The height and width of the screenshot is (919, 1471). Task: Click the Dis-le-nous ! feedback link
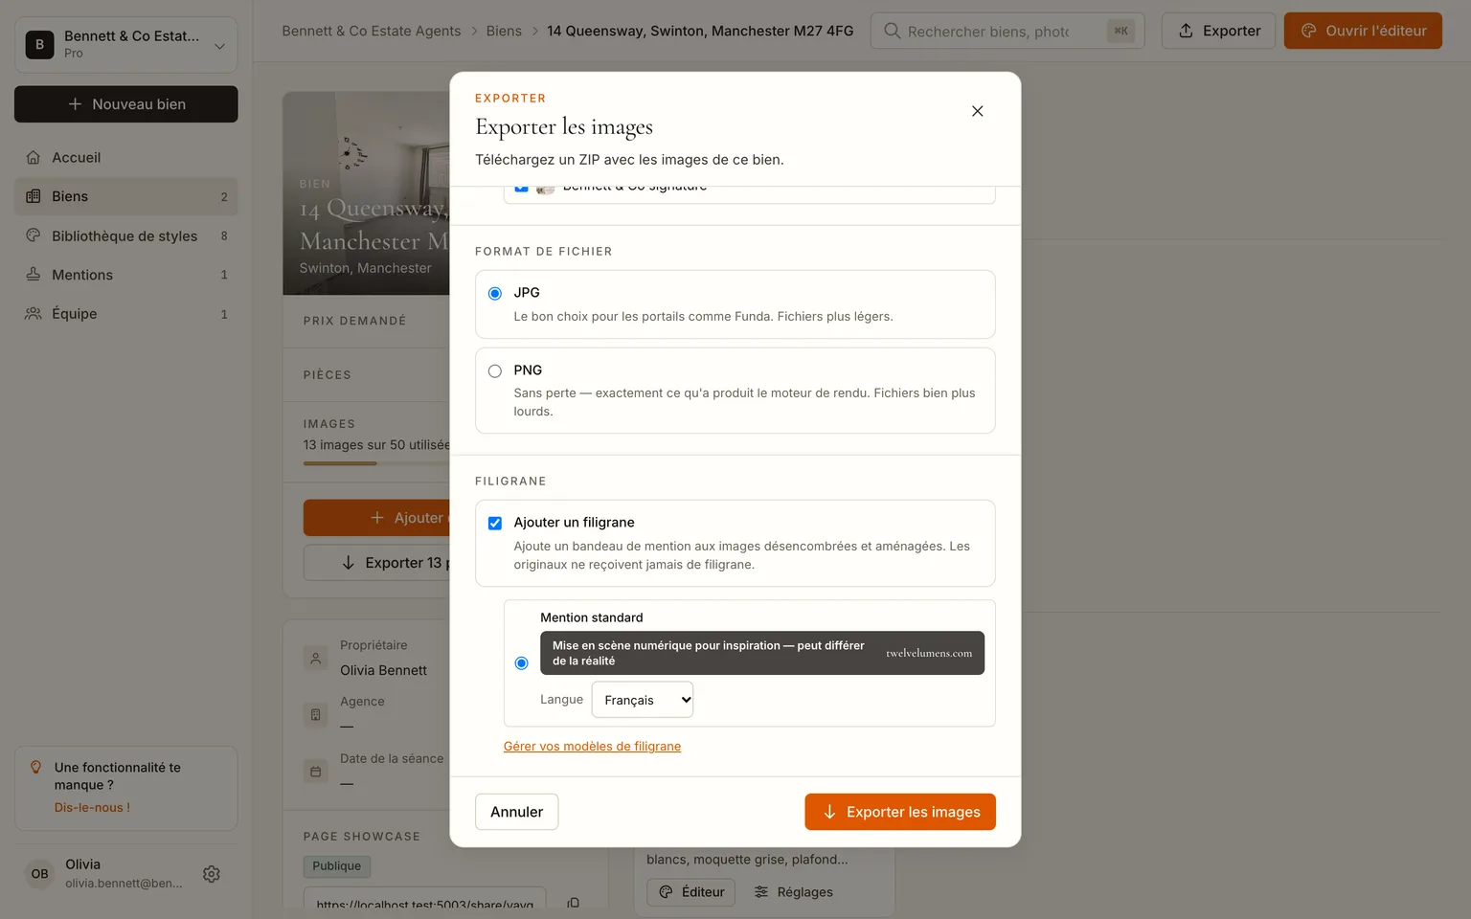pyautogui.click(x=92, y=808)
